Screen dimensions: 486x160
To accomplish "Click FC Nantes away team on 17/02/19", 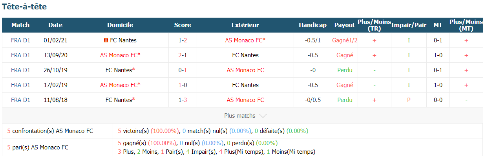I will tap(245, 85).
